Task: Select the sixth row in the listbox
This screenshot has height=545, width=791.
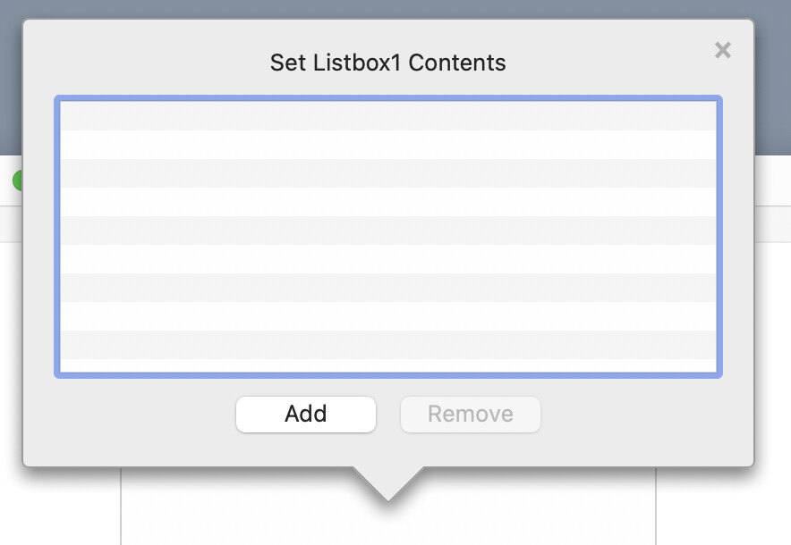Action: pos(388,259)
